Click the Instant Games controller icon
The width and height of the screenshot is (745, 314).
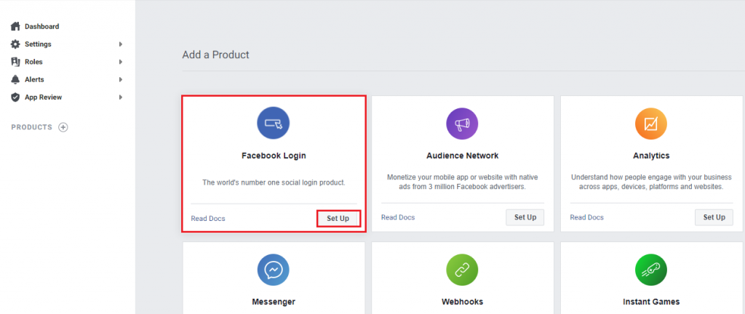pyautogui.click(x=651, y=270)
